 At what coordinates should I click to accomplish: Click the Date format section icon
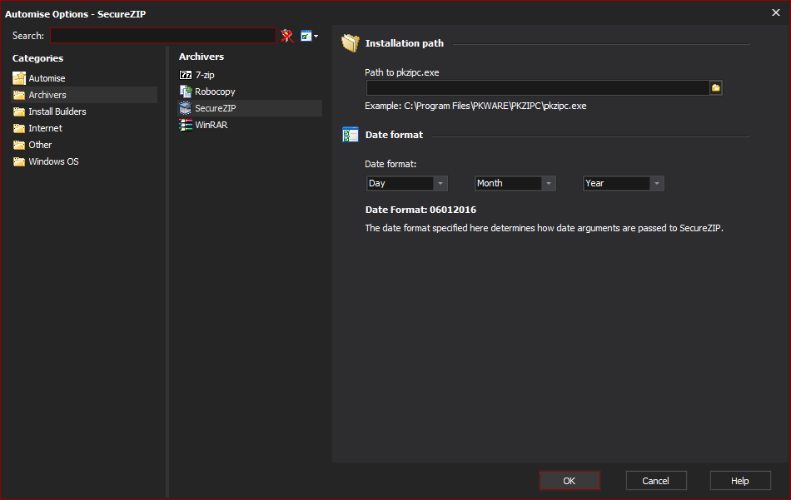point(350,135)
